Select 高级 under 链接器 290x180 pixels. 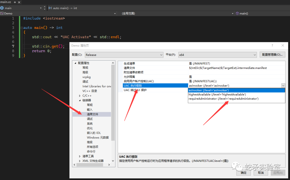pyautogui.click(x=90, y=142)
